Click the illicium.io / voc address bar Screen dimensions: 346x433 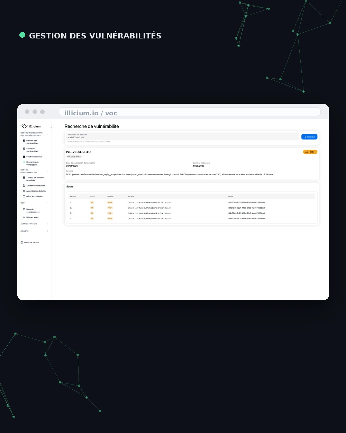(x=190, y=112)
